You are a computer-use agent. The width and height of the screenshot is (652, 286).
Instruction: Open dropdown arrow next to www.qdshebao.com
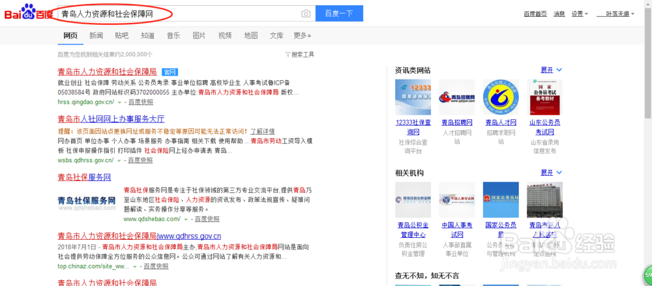click(186, 219)
